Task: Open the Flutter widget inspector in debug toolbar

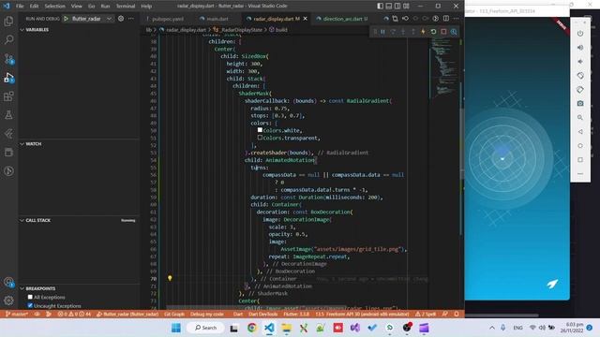Action: click(454, 32)
